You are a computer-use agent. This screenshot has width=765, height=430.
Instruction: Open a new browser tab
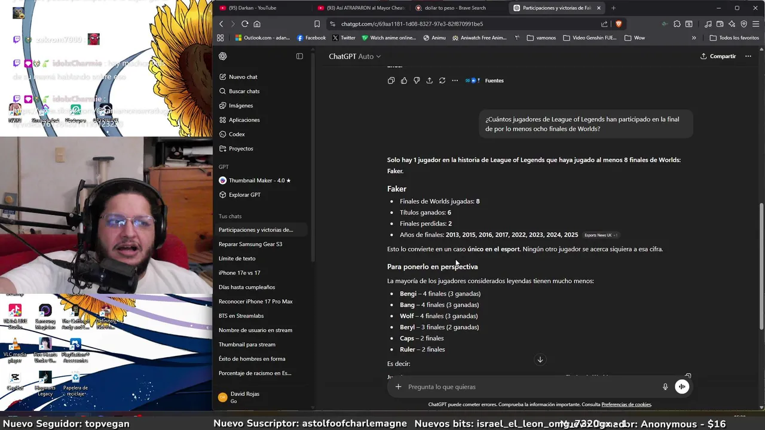(x=613, y=8)
